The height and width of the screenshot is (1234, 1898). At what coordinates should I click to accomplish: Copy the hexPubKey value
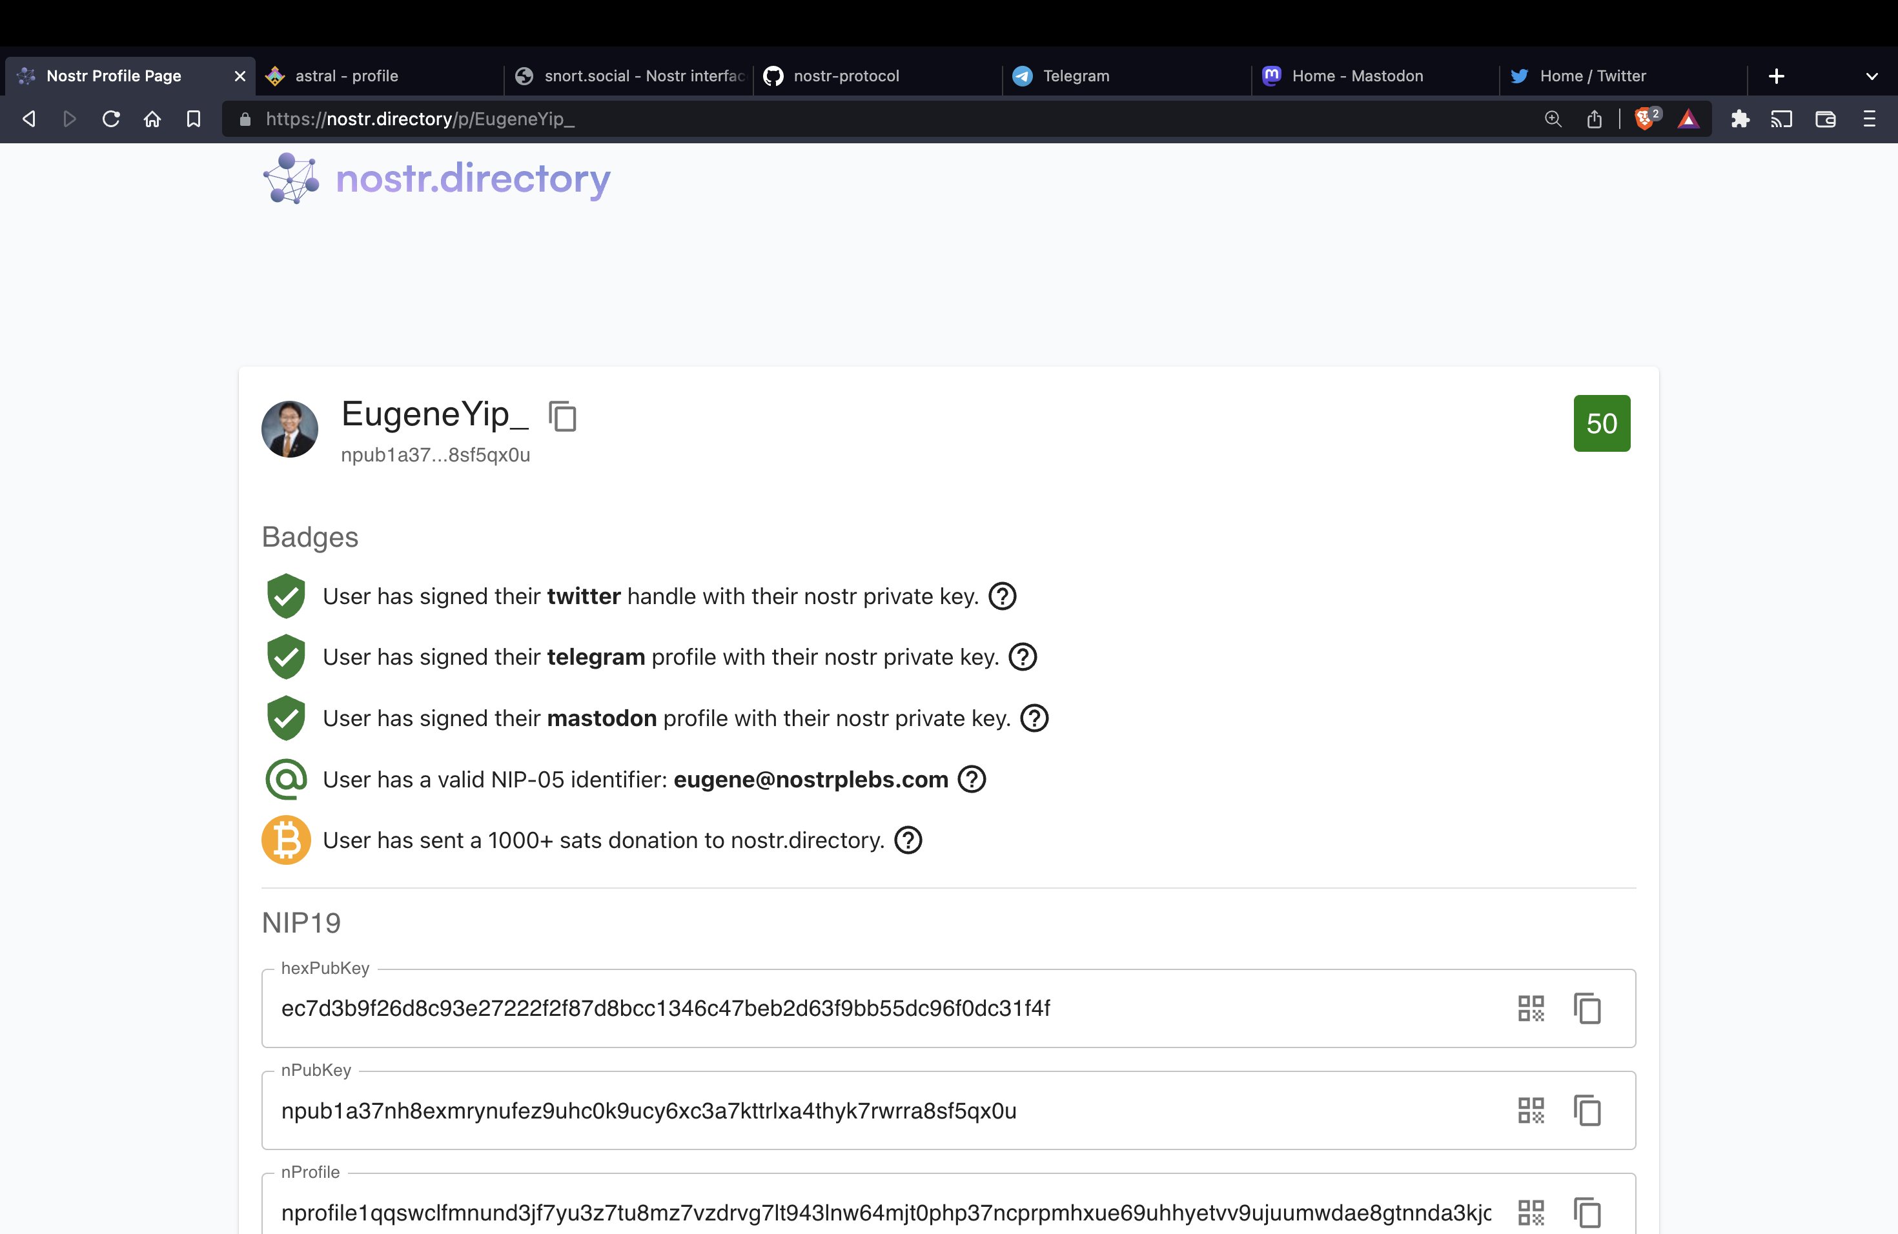1587,1008
